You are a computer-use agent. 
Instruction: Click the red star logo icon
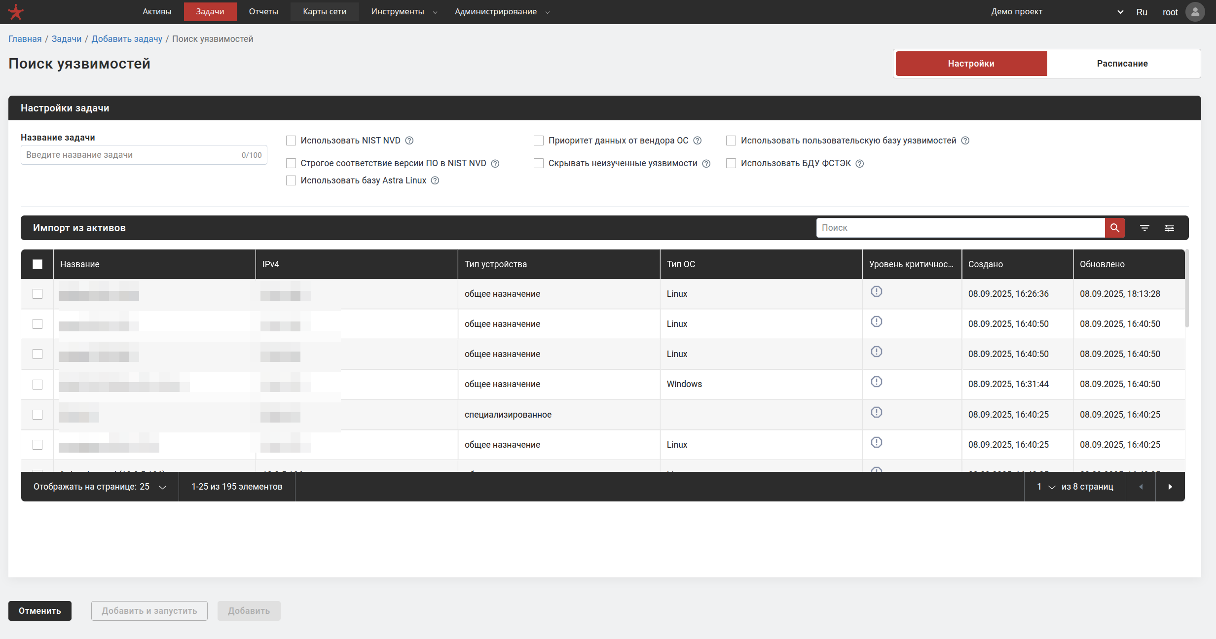[16, 12]
